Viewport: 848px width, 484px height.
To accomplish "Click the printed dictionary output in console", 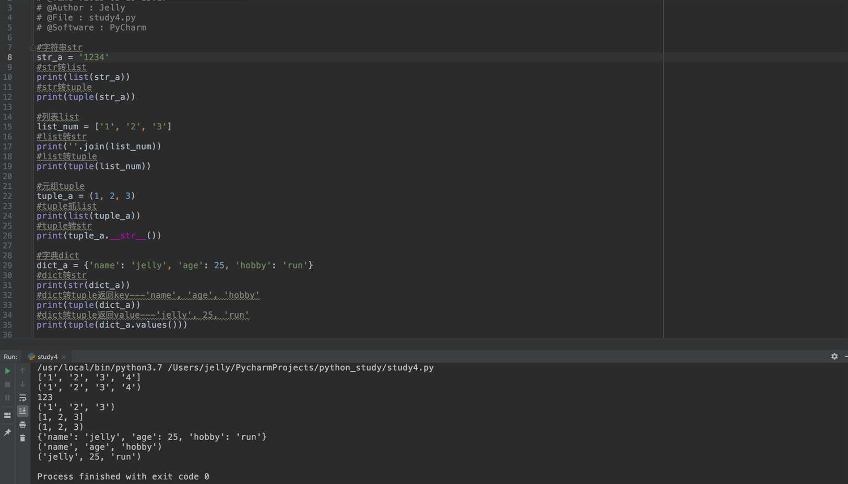I will pos(152,437).
